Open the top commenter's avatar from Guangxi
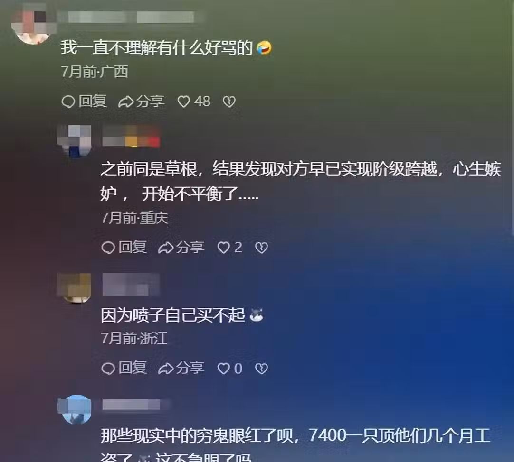The image size is (514, 462). (32, 26)
